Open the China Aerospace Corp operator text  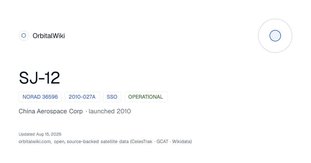(51, 111)
